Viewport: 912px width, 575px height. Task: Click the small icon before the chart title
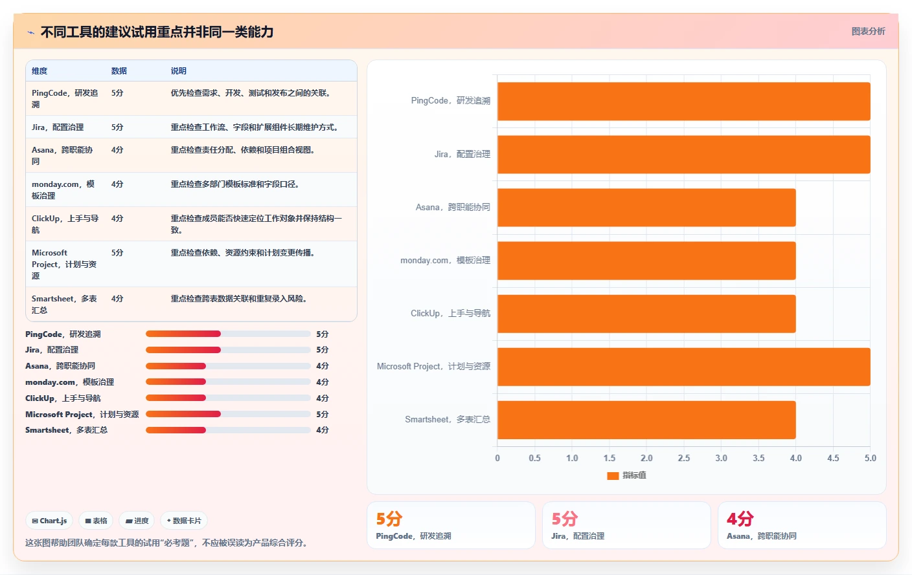click(30, 32)
